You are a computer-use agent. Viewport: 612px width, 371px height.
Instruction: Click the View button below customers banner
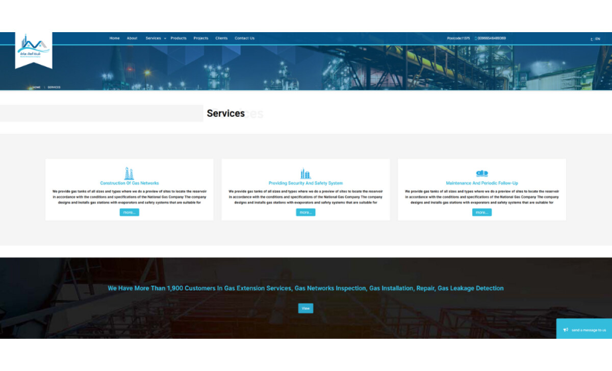coord(305,308)
